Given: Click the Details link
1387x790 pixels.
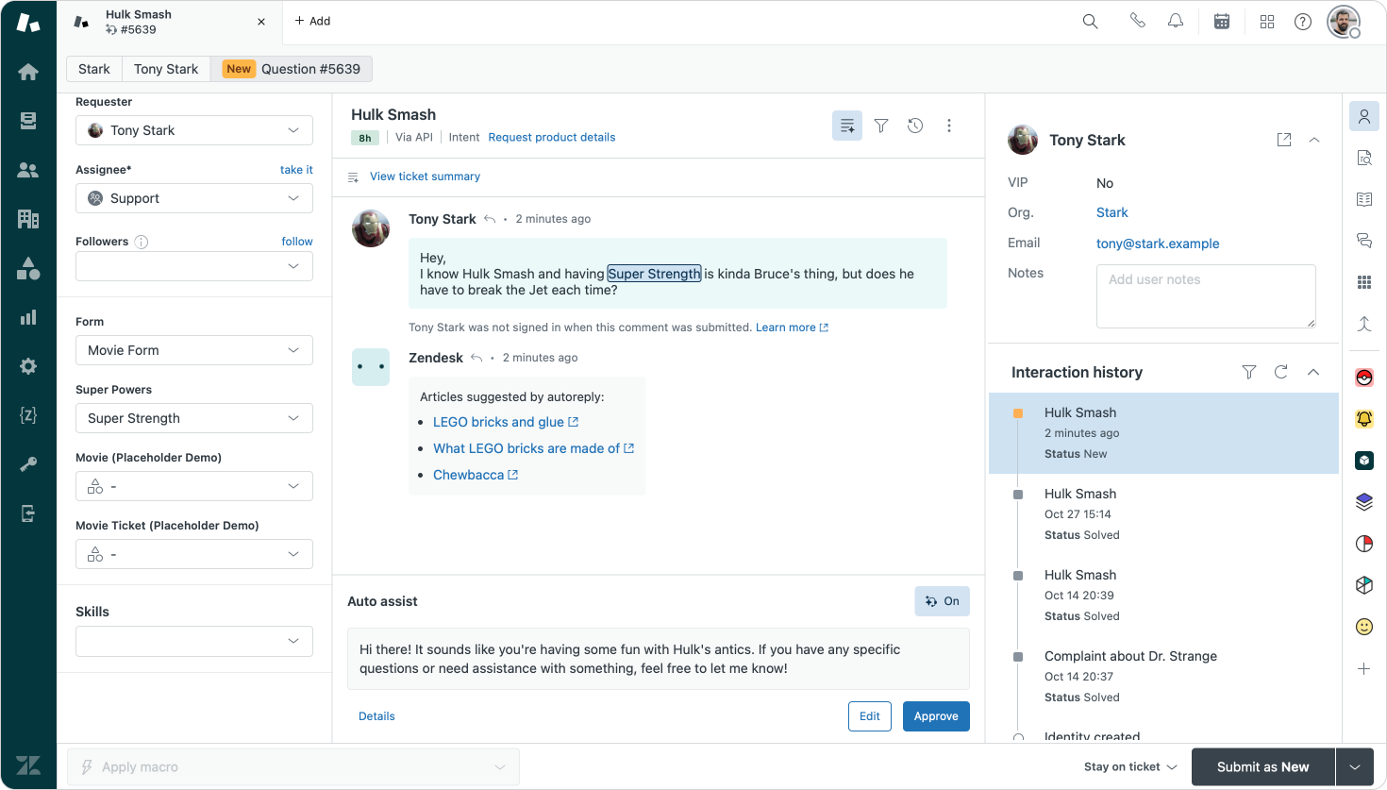Looking at the screenshot, I should (x=376, y=716).
